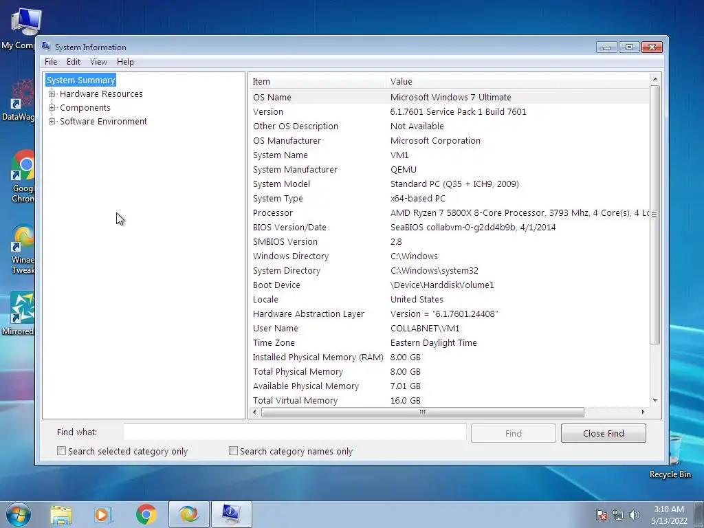
Task: Open the Action Center flag icon
Action: pyautogui.click(x=601, y=515)
